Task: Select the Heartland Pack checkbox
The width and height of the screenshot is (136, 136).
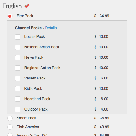Action: (18, 99)
